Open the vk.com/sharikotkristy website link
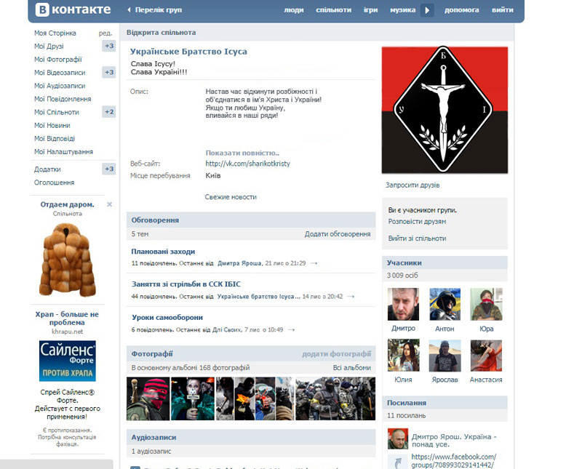The height and width of the screenshot is (469, 582). click(x=247, y=164)
